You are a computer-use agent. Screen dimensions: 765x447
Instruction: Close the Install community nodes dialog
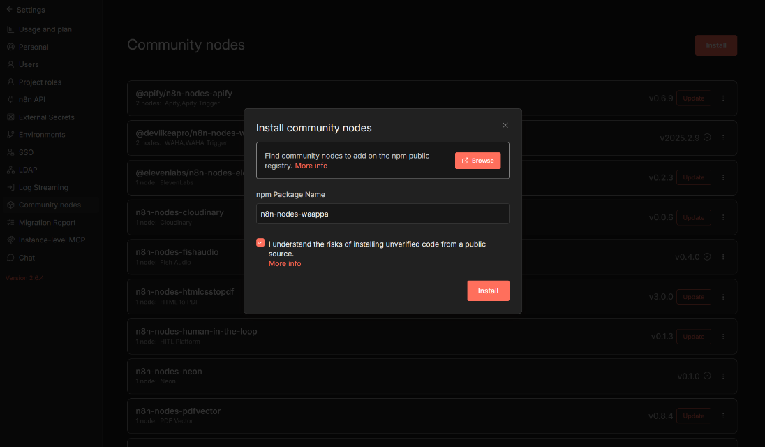505,126
